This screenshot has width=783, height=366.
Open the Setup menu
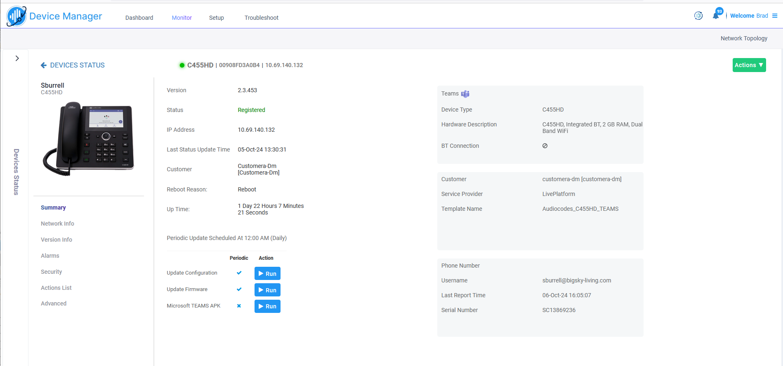click(x=217, y=18)
